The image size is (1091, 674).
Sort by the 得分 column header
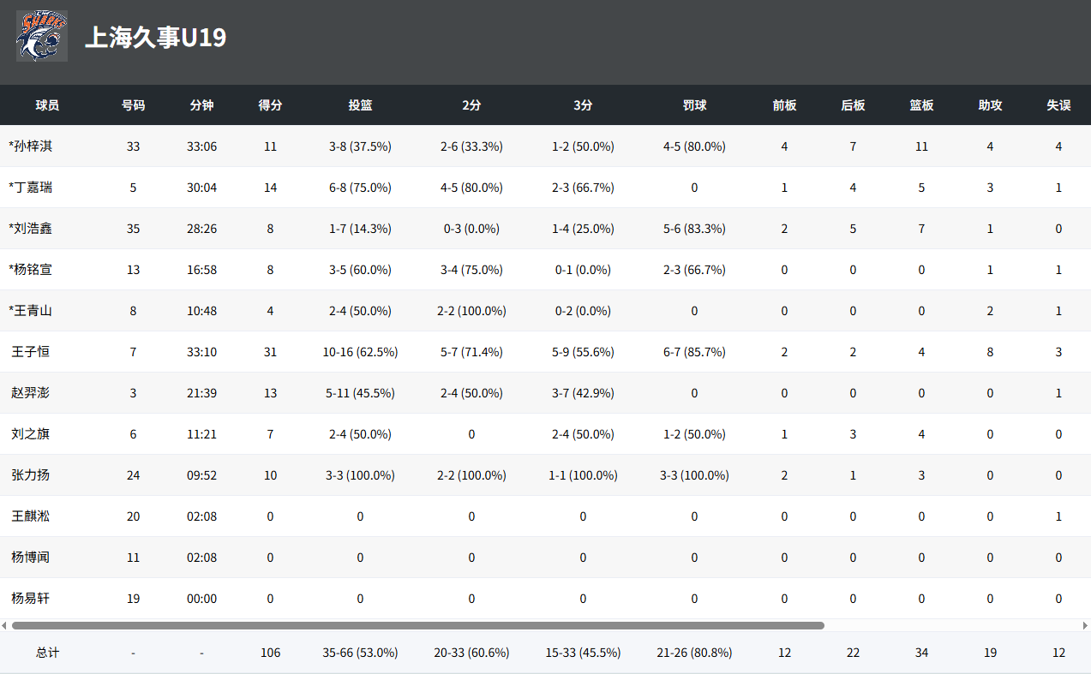coord(270,105)
